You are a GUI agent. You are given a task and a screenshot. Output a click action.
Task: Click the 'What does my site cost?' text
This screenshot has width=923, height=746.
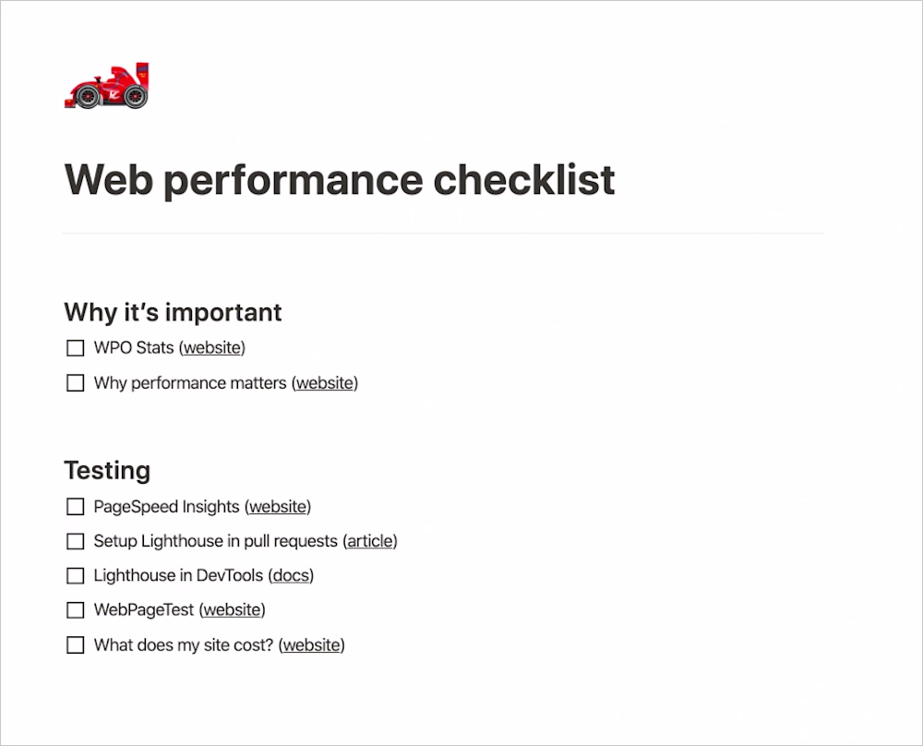point(184,645)
